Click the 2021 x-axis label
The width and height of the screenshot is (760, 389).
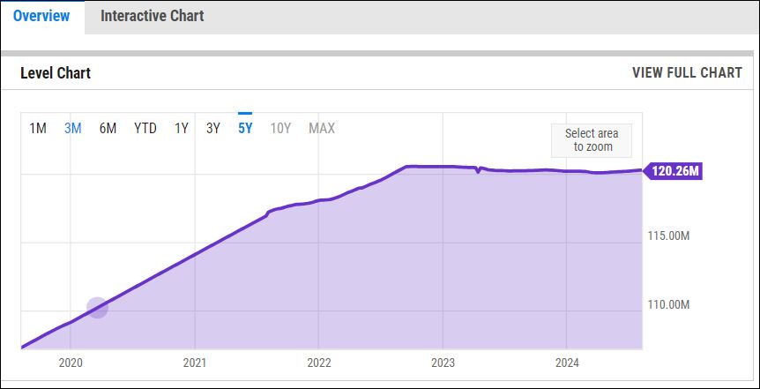[x=195, y=363]
